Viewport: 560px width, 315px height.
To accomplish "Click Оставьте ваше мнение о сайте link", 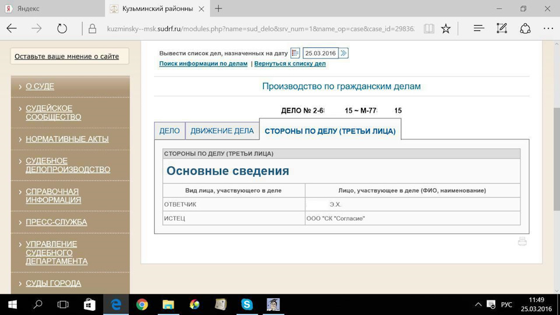I will point(66,57).
